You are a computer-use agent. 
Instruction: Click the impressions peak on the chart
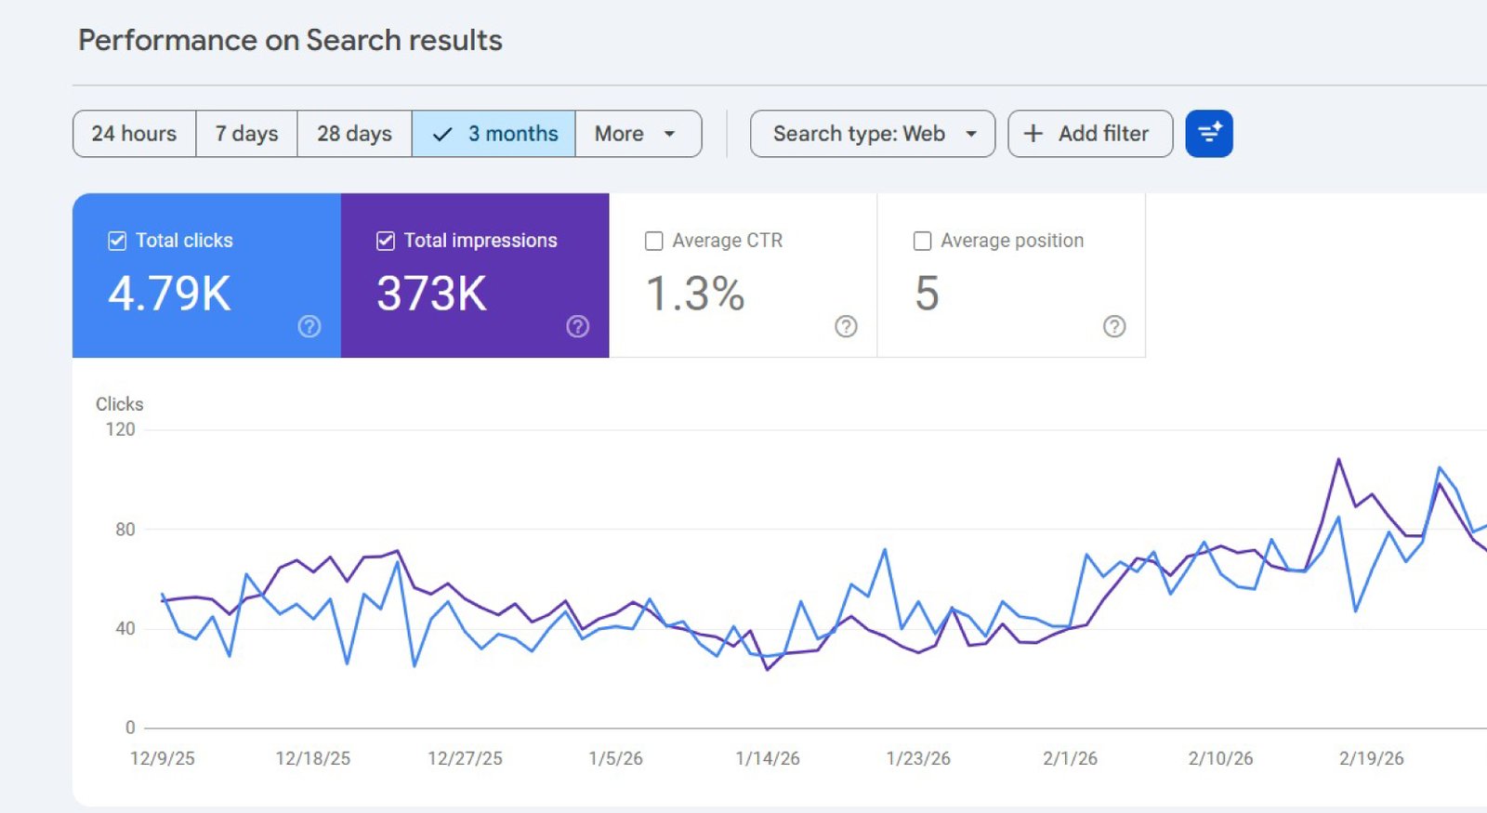tap(1338, 459)
